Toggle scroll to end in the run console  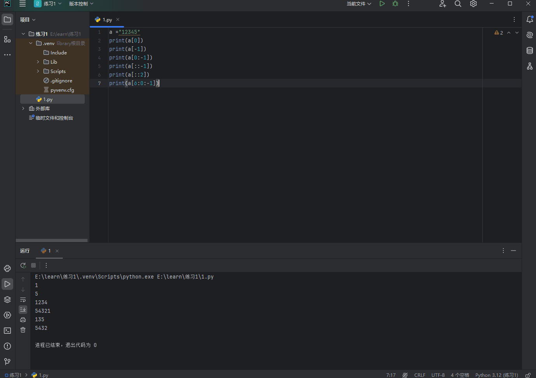coord(23,310)
